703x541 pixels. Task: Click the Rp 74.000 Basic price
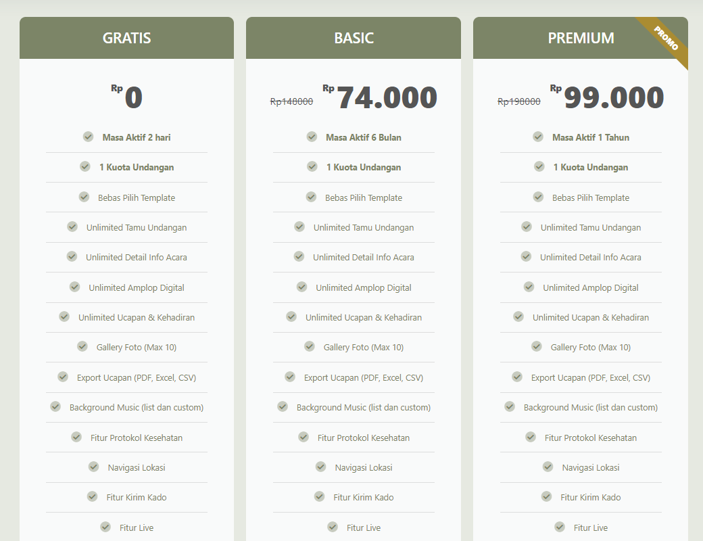(x=380, y=97)
